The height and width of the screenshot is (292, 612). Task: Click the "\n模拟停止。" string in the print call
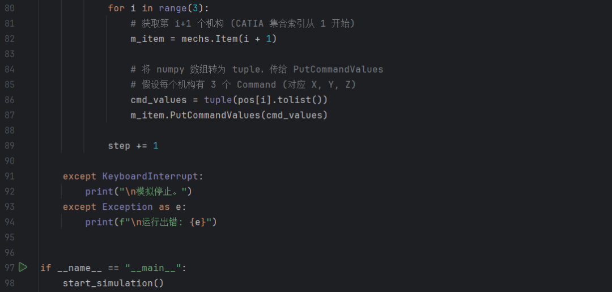(x=156, y=192)
